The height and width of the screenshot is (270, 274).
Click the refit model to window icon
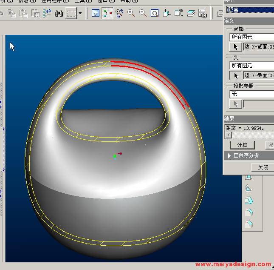(x=155, y=14)
